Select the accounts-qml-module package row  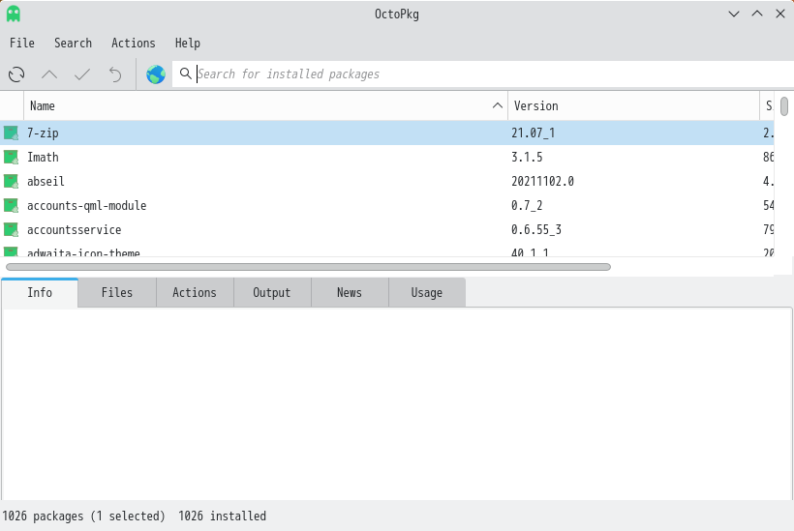point(387,205)
